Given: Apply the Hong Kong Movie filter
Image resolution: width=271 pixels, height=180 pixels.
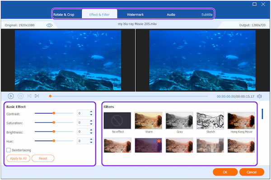Looking at the screenshot, I should 241,121.
